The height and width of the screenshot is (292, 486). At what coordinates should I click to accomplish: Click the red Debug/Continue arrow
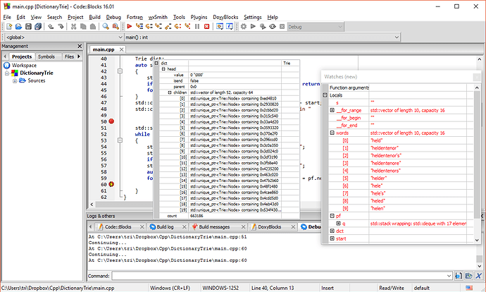click(x=130, y=27)
